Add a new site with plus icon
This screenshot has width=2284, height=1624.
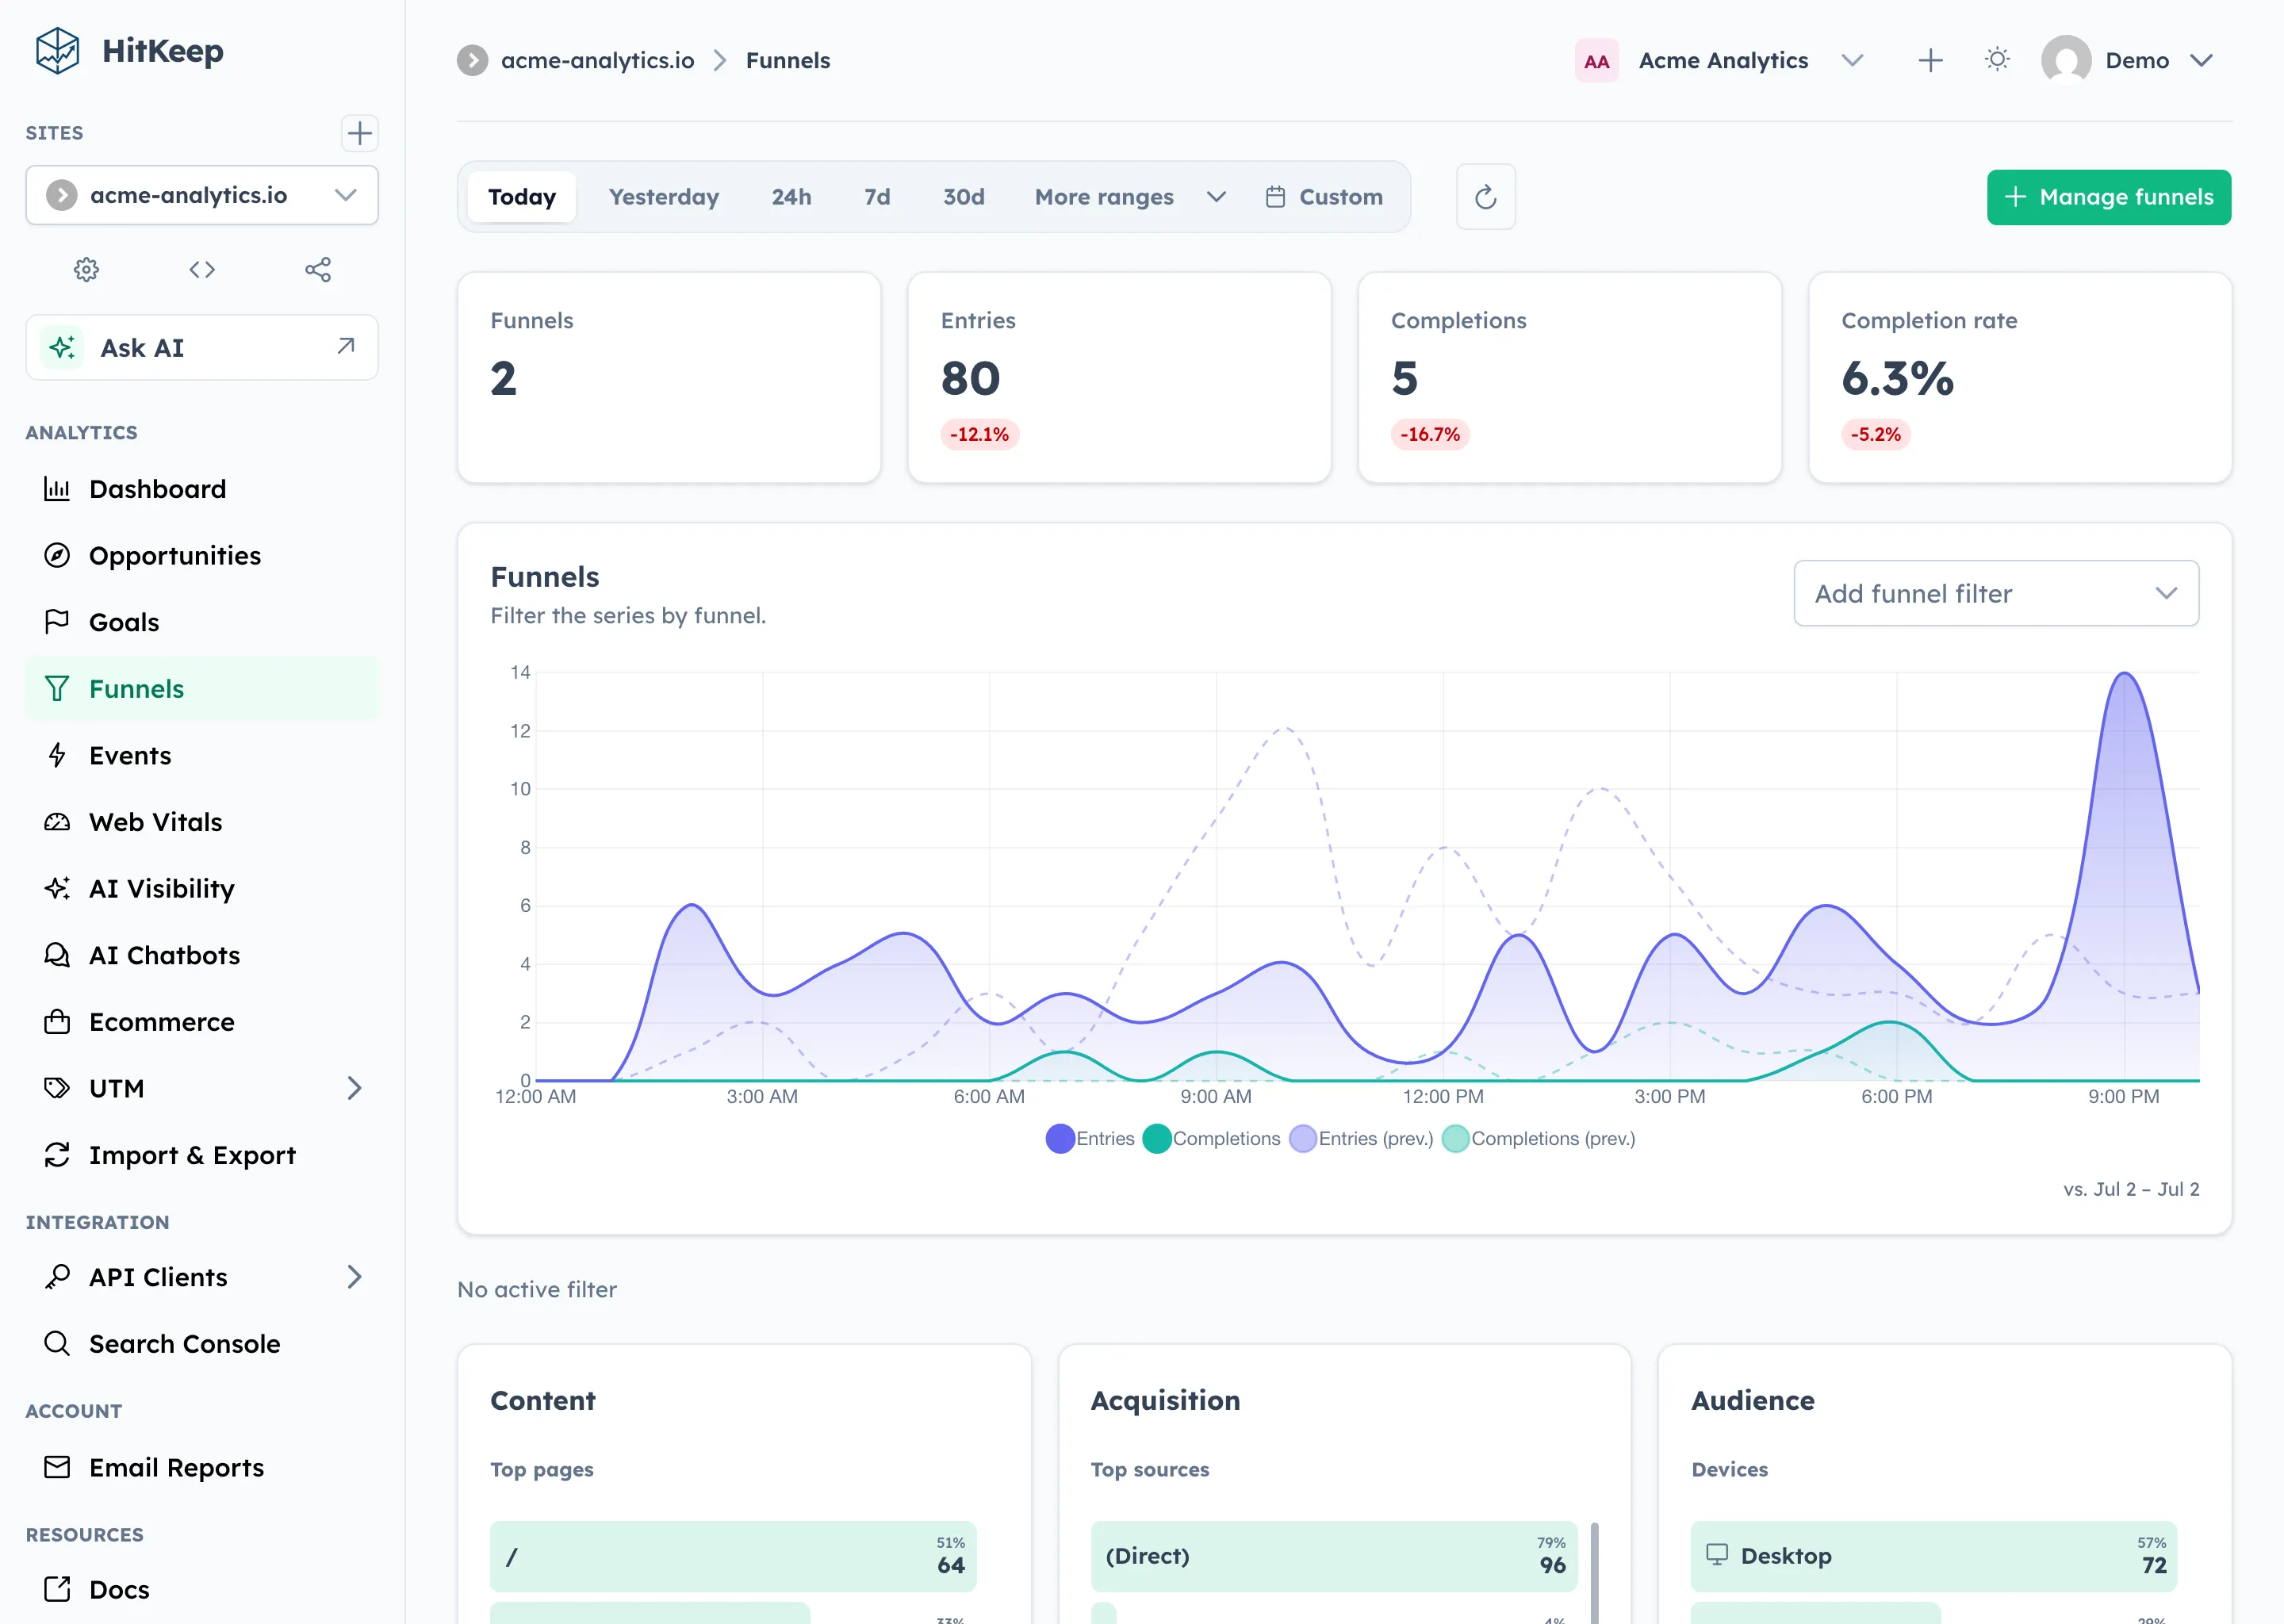tap(359, 133)
